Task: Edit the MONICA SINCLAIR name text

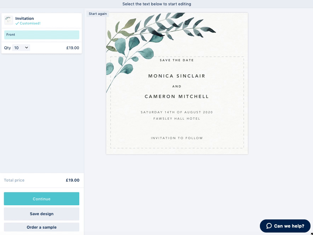Action: pyautogui.click(x=177, y=76)
